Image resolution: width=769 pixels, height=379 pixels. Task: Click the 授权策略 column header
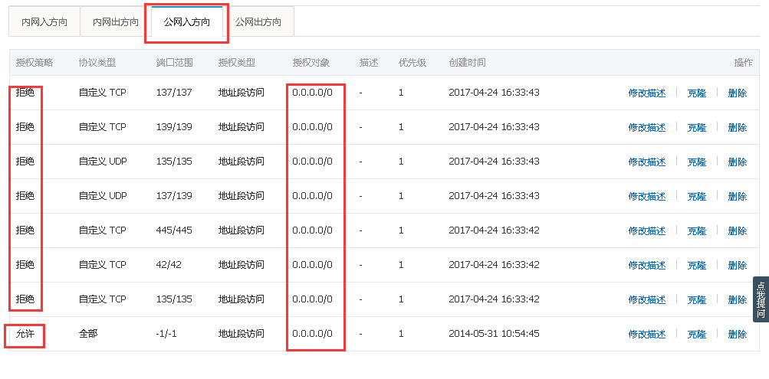pos(34,63)
